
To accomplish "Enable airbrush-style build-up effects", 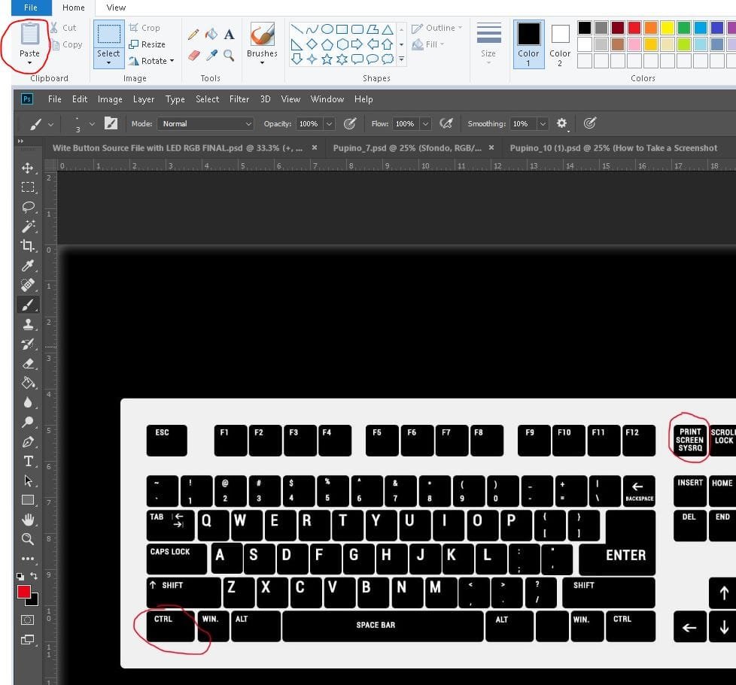I will pos(446,124).
